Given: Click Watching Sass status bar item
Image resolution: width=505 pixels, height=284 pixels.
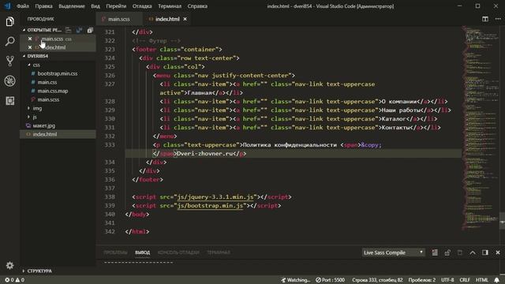Looking at the screenshot, I should coord(295,280).
